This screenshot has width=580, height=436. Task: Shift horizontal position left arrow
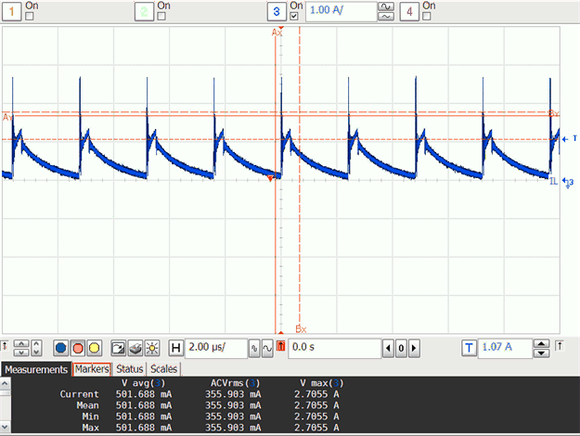pyautogui.click(x=388, y=349)
